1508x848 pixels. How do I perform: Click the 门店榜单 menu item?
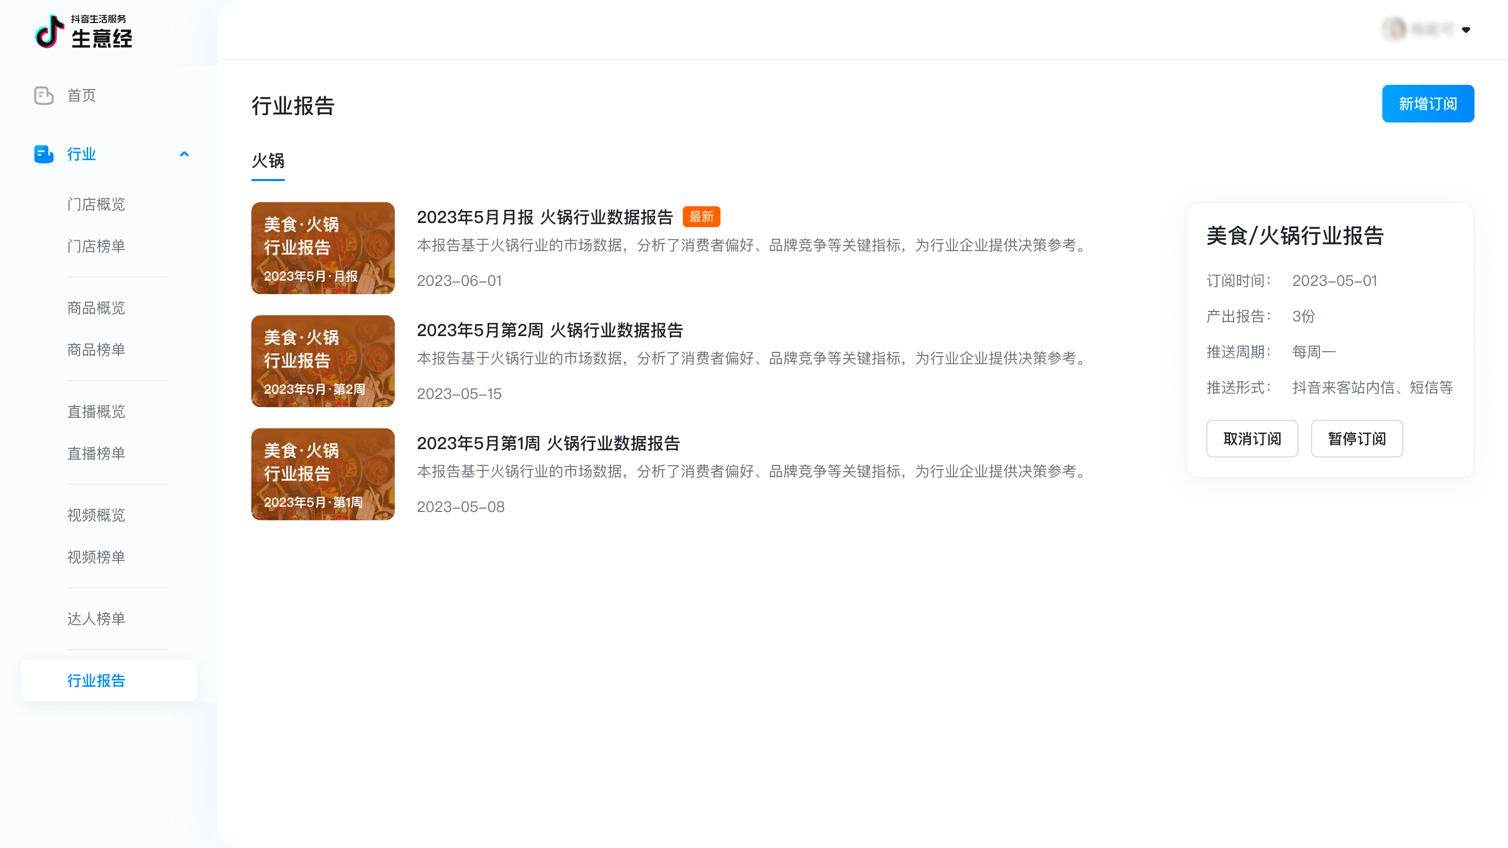point(95,246)
